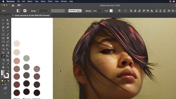Viewport: 176px width, 99px height.
Task: Select the Hand tool
Action: click(x=3, y=67)
